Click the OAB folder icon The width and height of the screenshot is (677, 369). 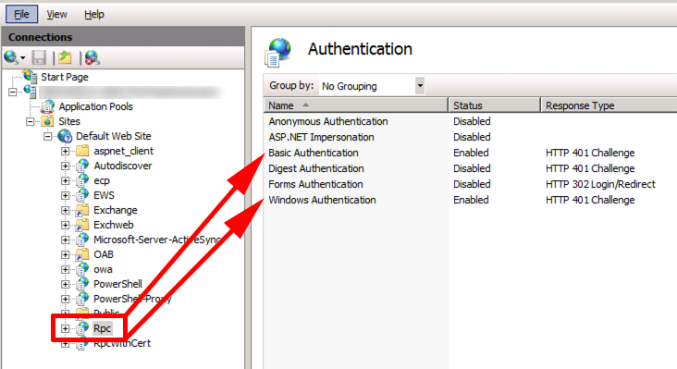click(82, 254)
